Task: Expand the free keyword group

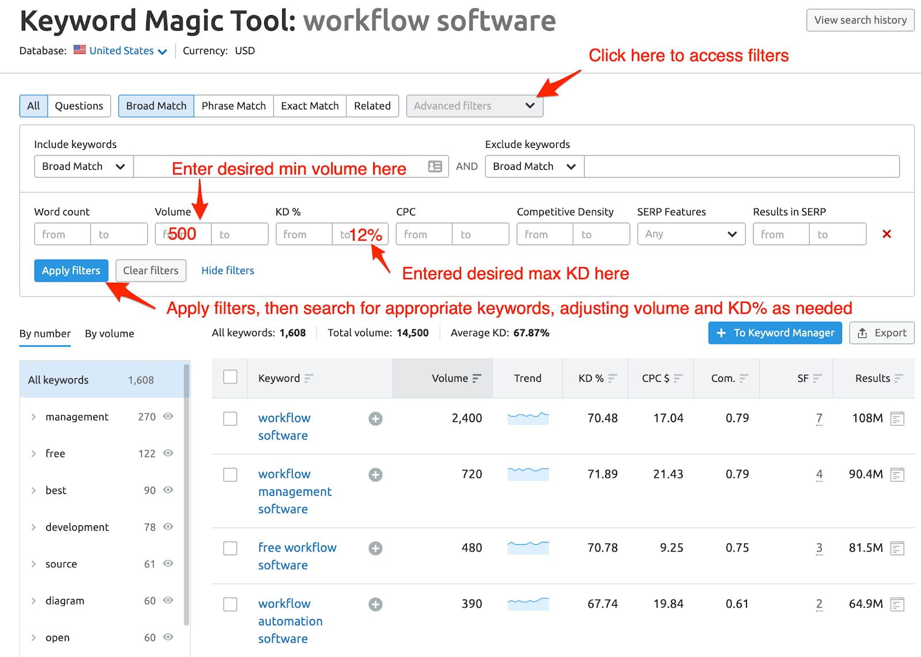Action: (x=33, y=454)
